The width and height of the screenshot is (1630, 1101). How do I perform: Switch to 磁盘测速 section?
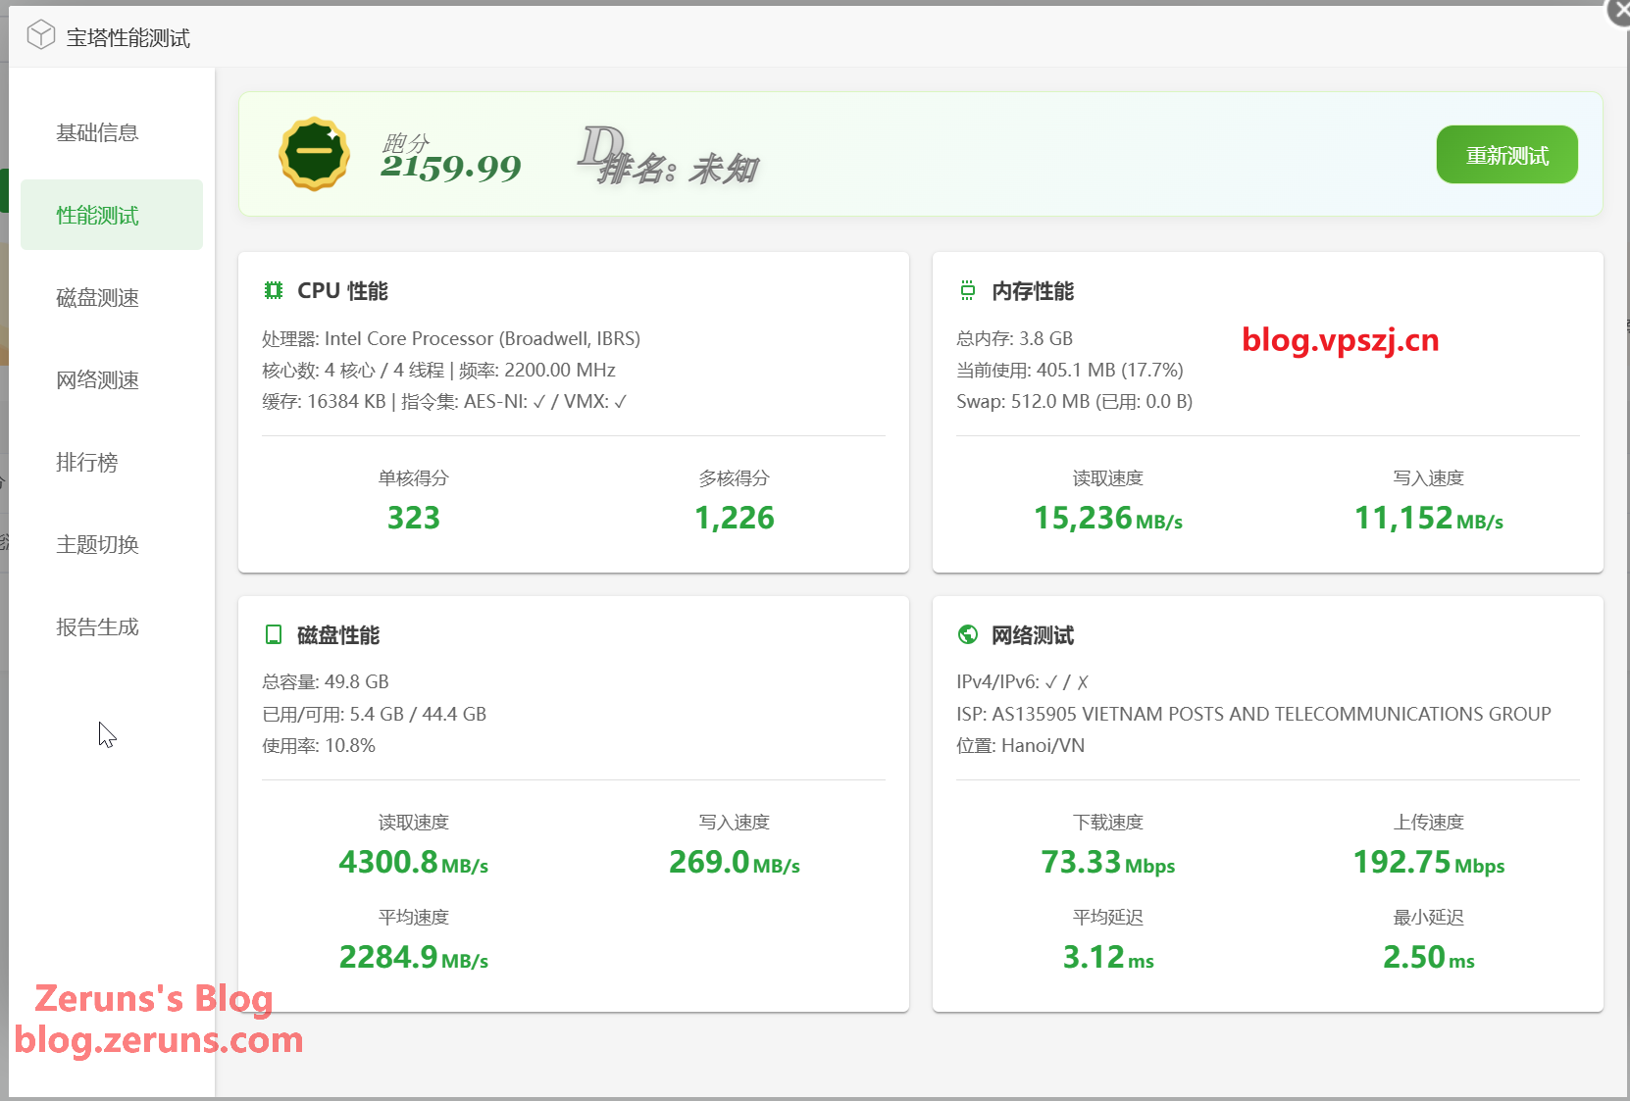coord(97,297)
